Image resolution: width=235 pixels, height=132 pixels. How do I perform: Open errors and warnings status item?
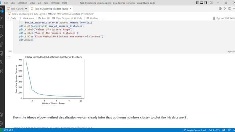[9, 130]
